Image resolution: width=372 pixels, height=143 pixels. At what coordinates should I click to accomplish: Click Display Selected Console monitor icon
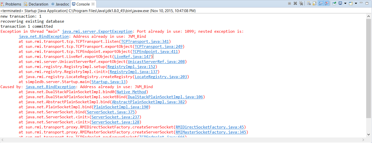coord(340,4)
